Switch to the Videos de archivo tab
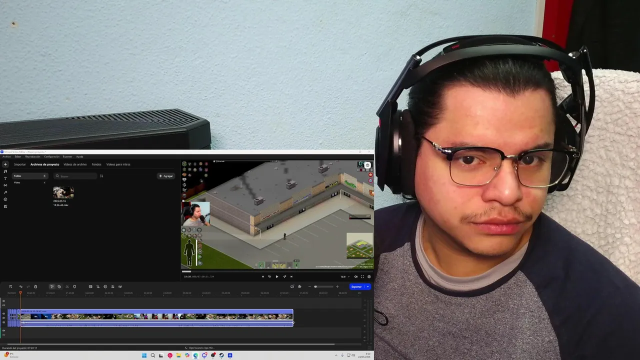The height and width of the screenshot is (360, 640). (x=75, y=164)
